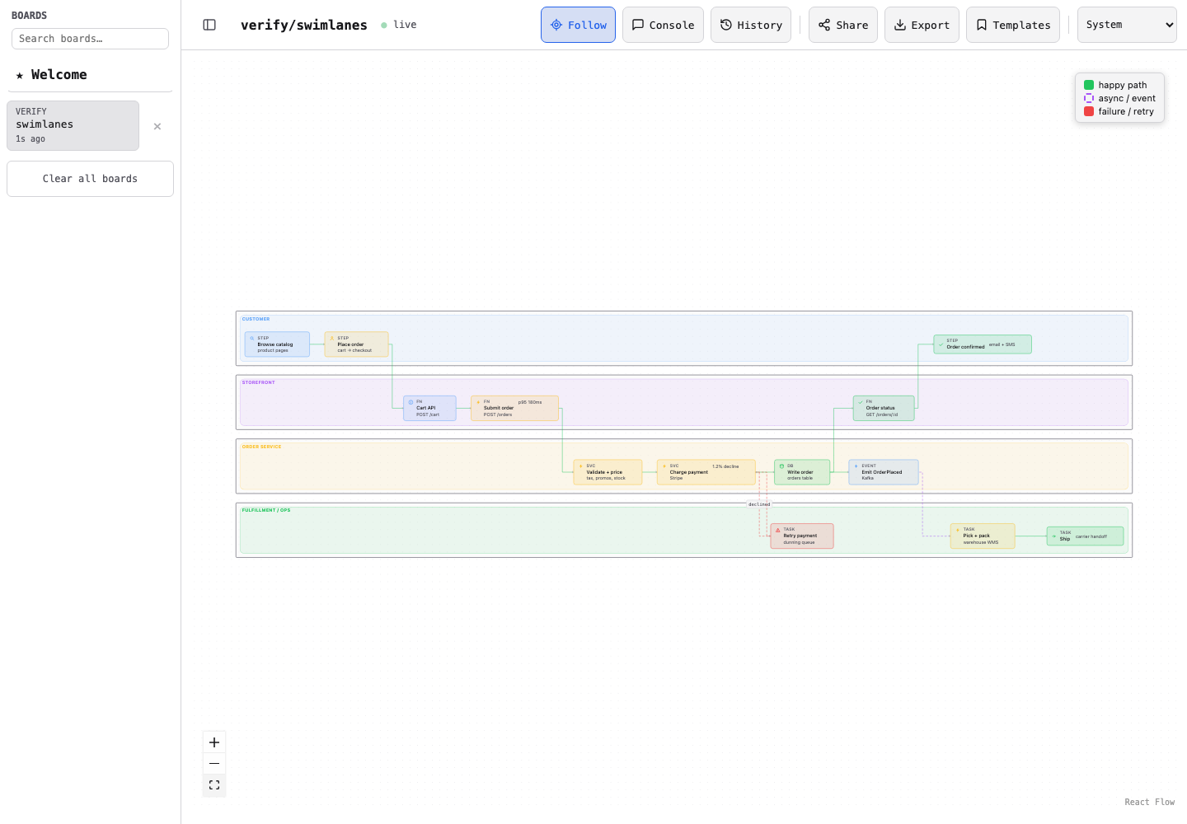The height and width of the screenshot is (824, 1187).
Task: Select the Place order step node
Action: pyautogui.click(x=356, y=344)
